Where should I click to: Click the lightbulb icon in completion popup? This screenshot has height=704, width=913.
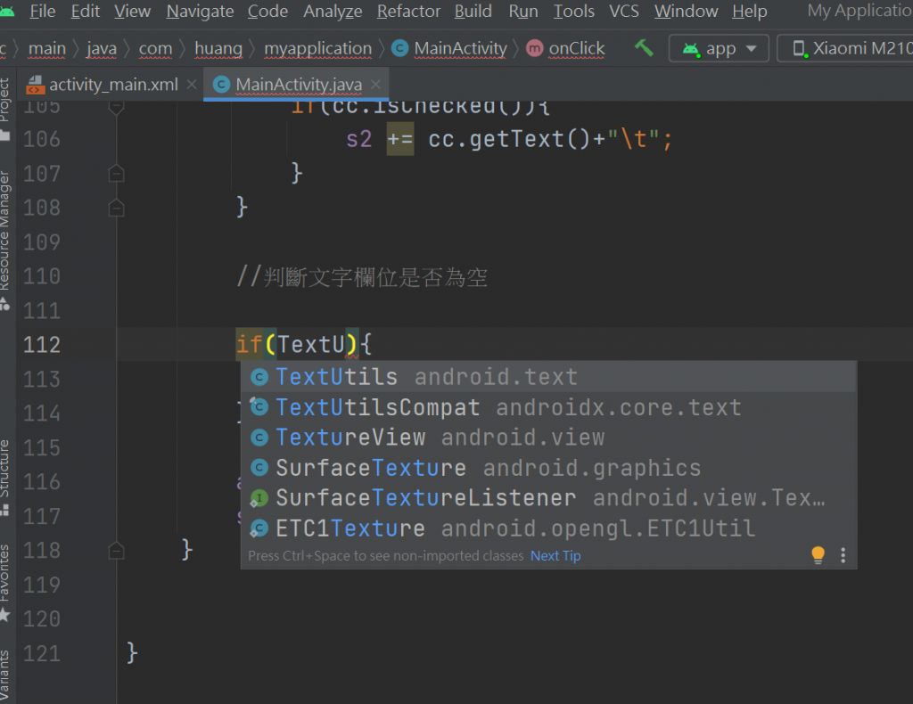pos(818,555)
